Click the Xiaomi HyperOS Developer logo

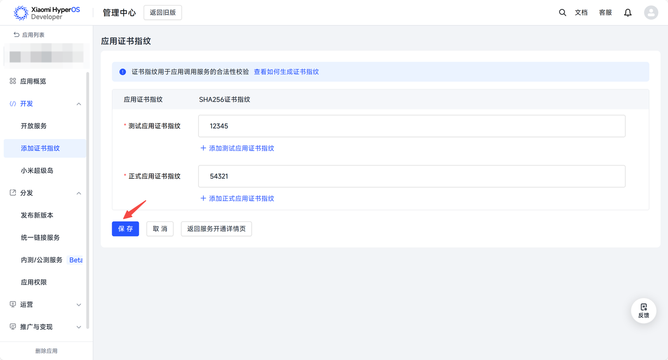pyautogui.click(x=47, y=13)
